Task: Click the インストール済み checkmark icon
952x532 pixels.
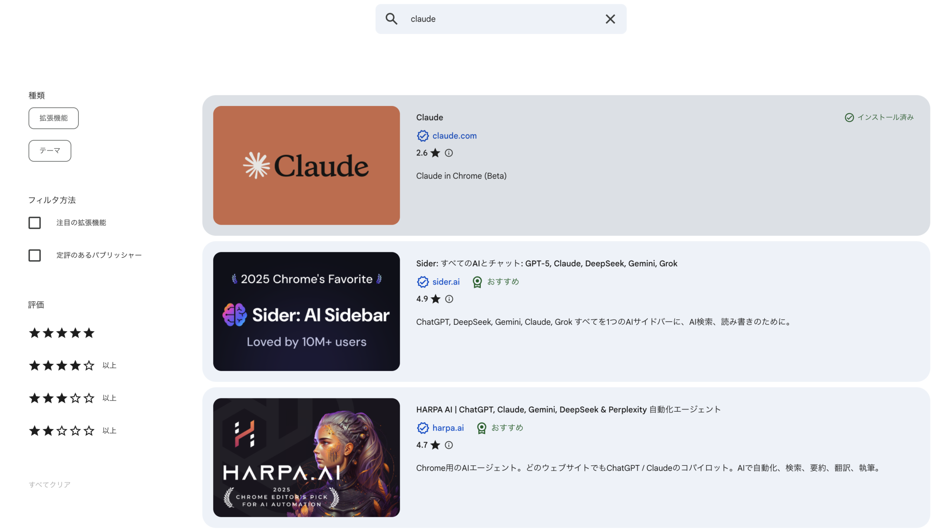Action: [x=849, y=118]
